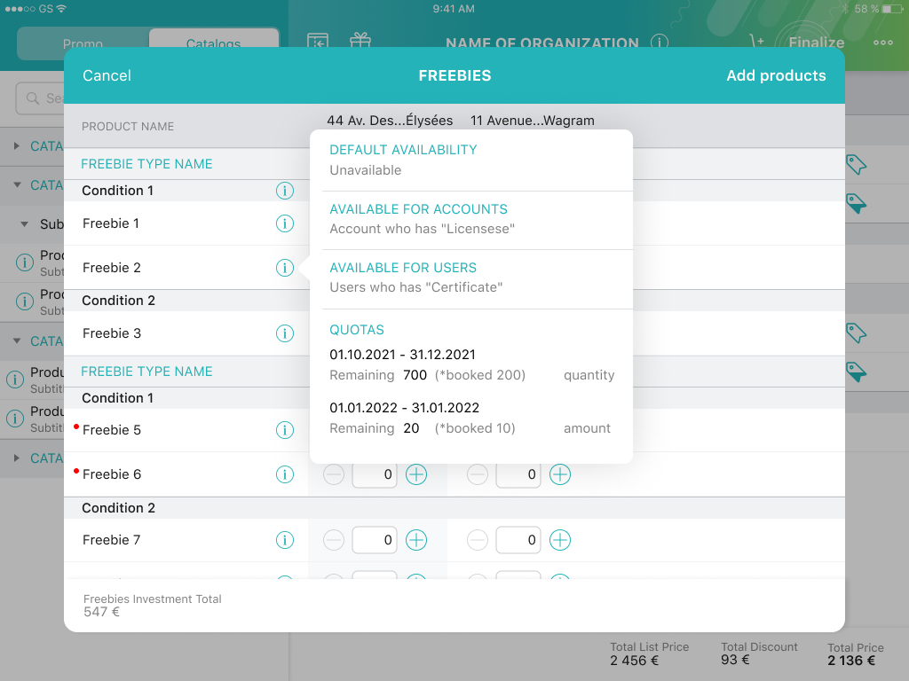This screenshot has width=909, height=681.
Task: Tap the info icon beside Freebie 1
Action: point(284,223)
